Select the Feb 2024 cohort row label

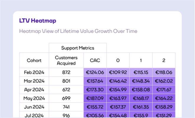point(34,72)
